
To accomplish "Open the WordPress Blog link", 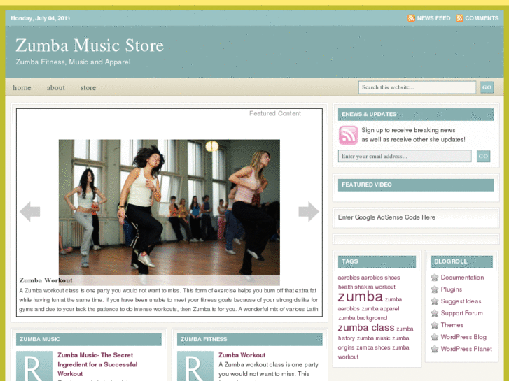I will [x=463, y=337].
